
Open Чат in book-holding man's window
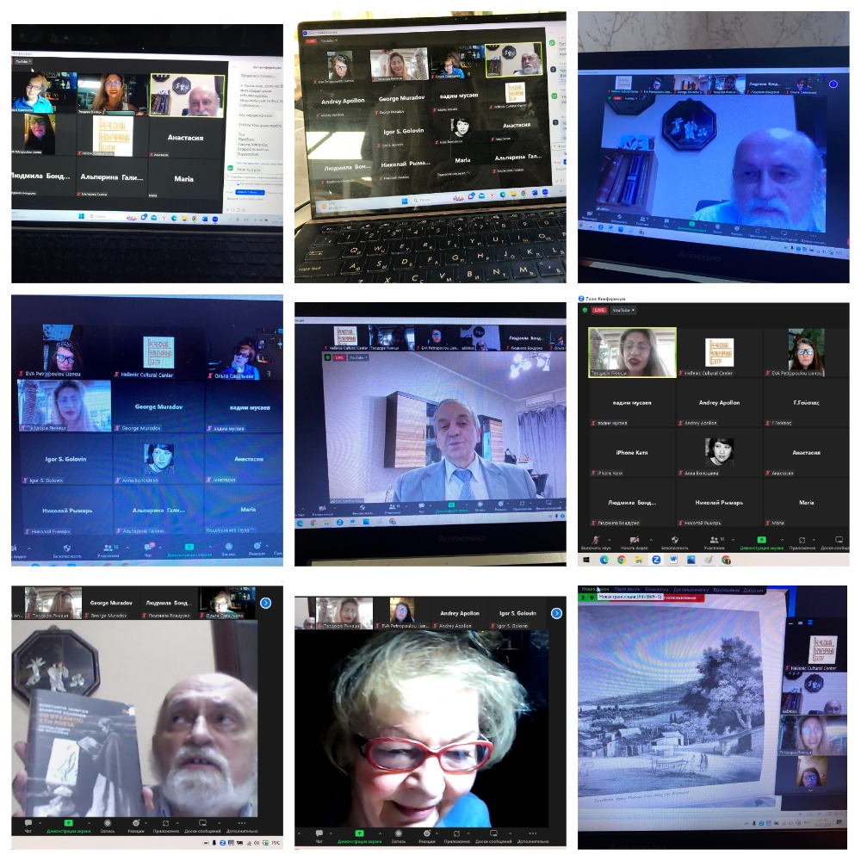pos(28,826)
